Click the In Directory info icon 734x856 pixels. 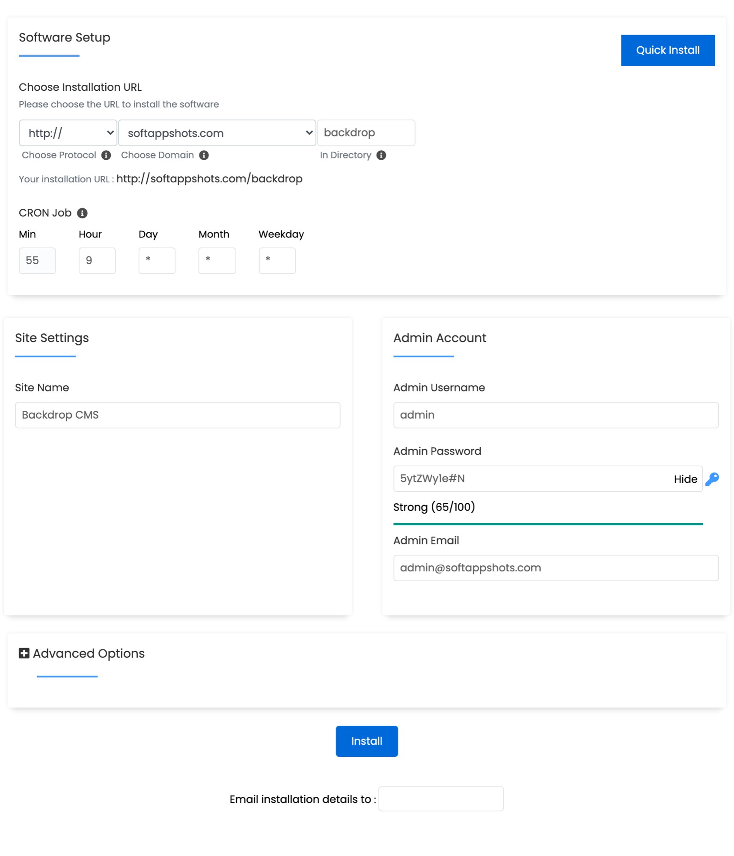click(x=381, y=155)
